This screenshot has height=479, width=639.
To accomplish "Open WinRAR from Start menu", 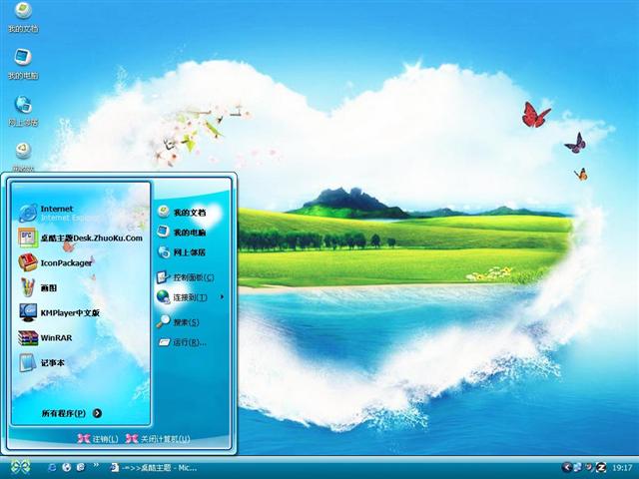I will tap(45, 337).
